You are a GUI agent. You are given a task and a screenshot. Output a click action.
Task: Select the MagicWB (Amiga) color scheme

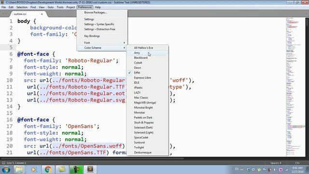point(147,102)
